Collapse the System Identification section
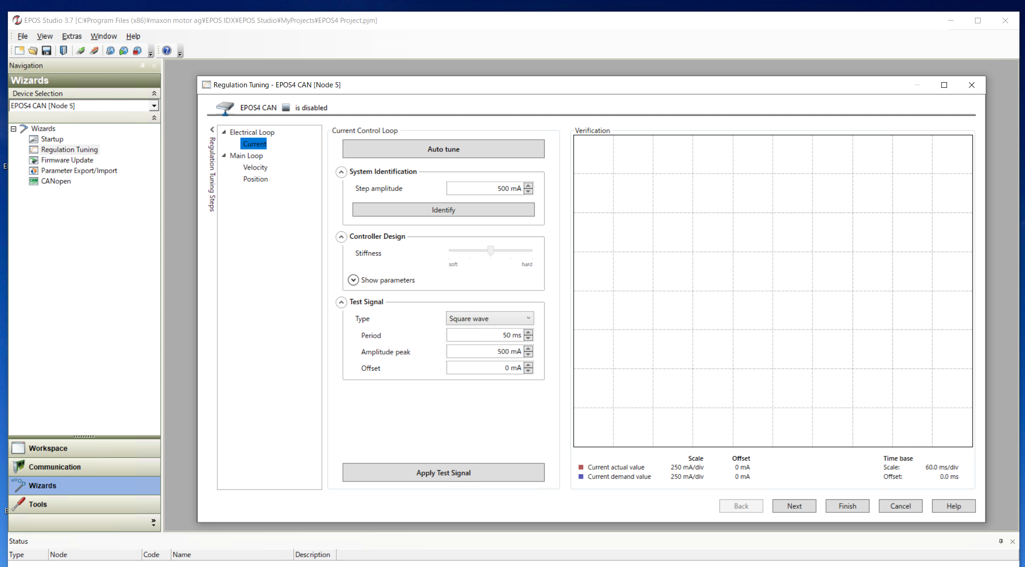 [x=341, y=172]
